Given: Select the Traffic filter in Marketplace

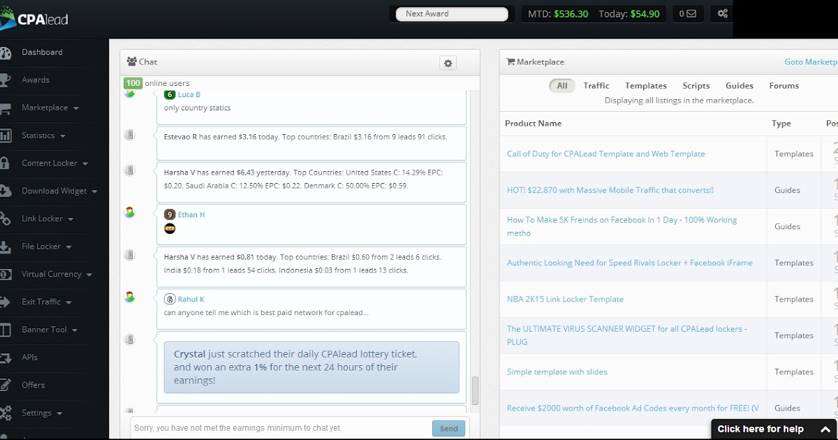Looking at the screenshot, I should (596, 85).
